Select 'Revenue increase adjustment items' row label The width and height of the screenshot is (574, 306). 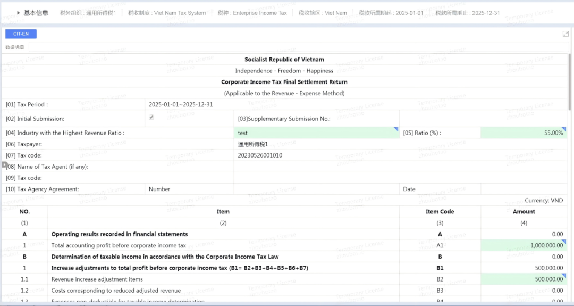[97, 279]
